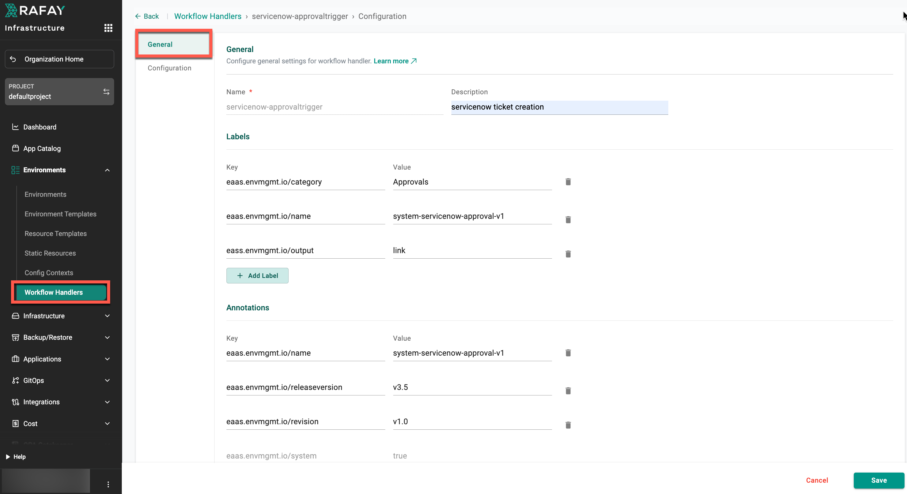Open Static Resources

[50, 253]
